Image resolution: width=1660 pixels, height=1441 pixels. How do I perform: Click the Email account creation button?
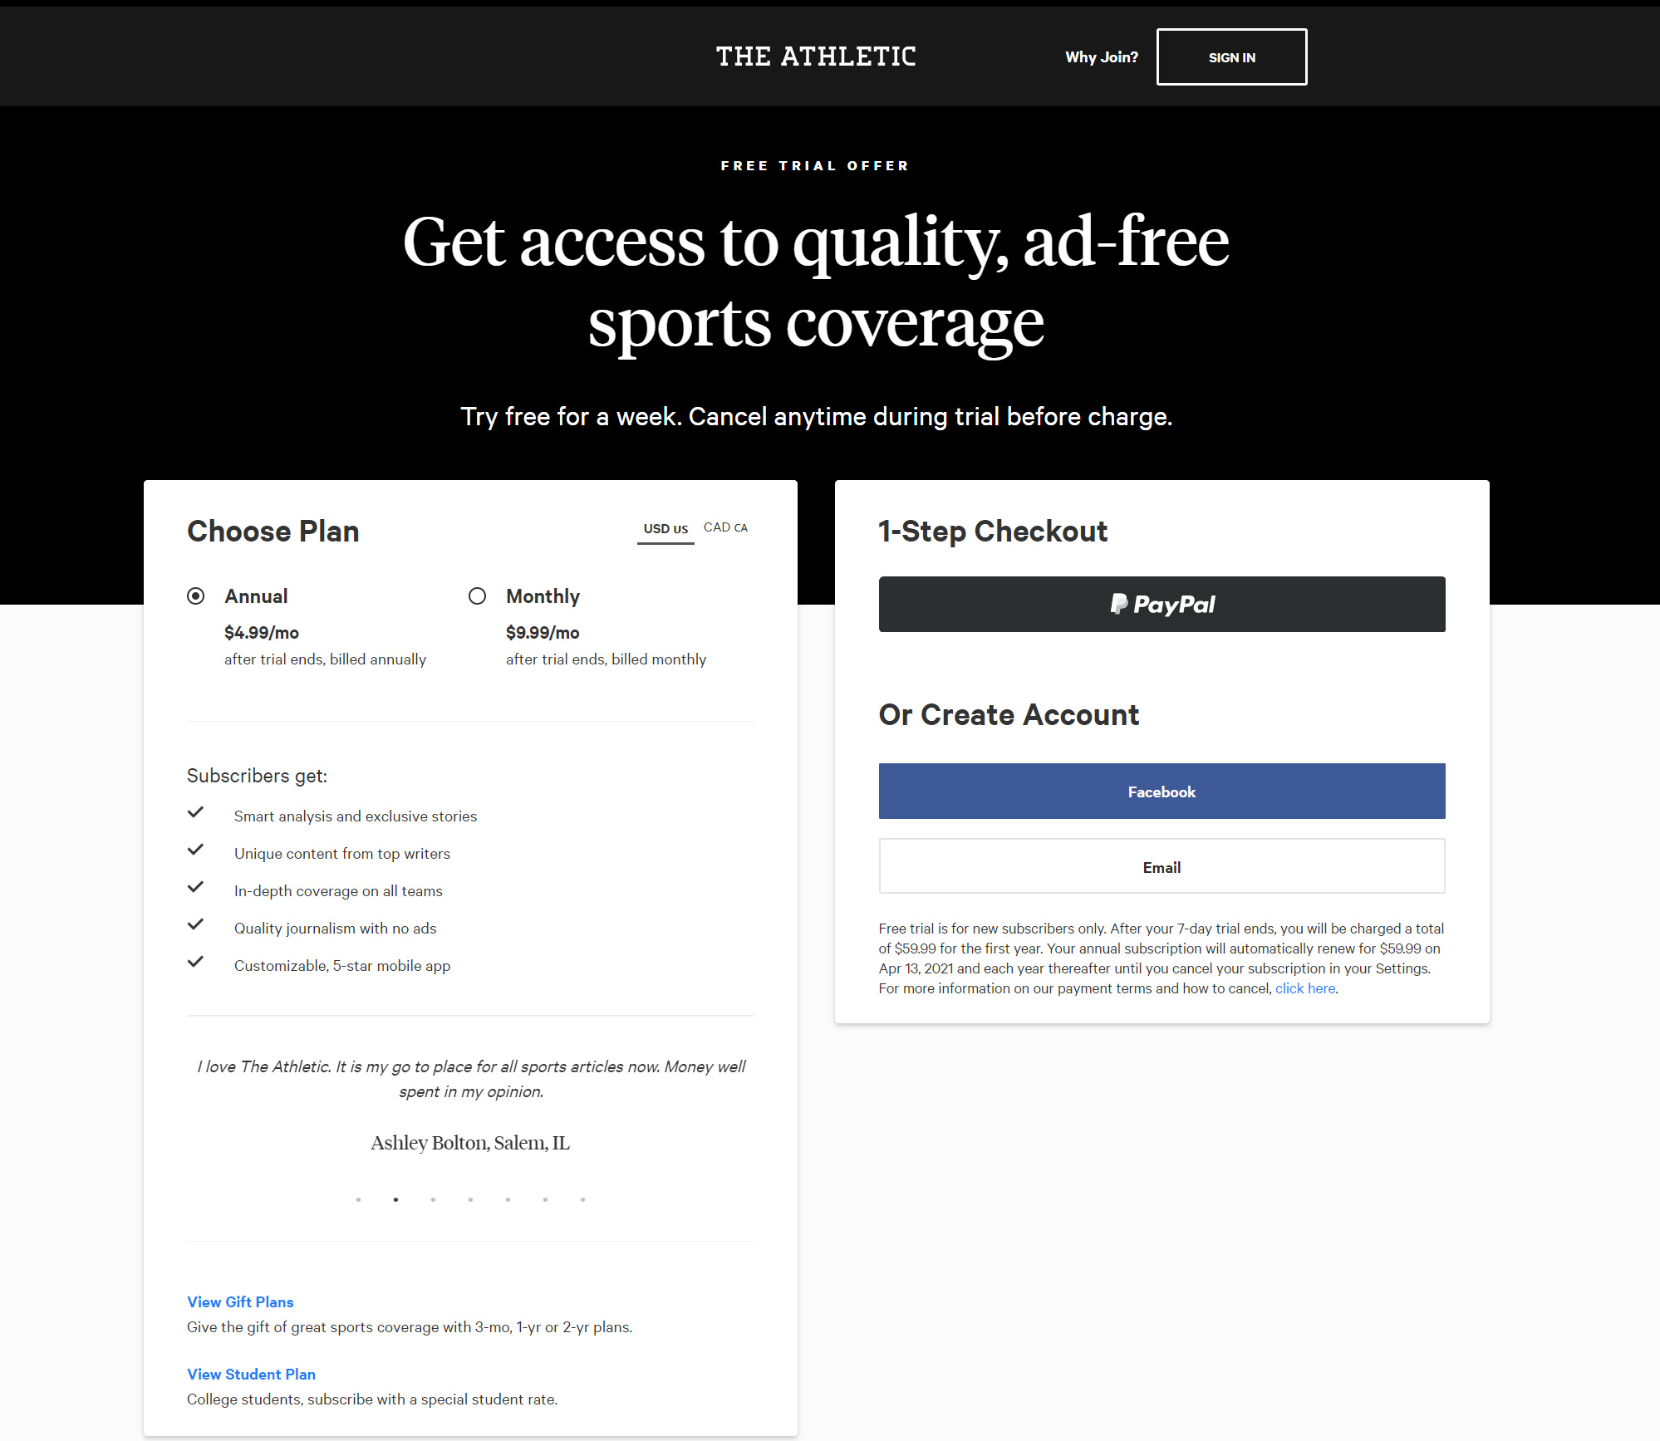(x=1162, y=865)
